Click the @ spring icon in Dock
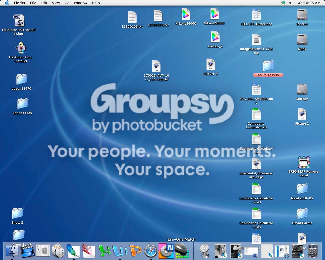This screenshot has width=325, height=260. (204, 251)
